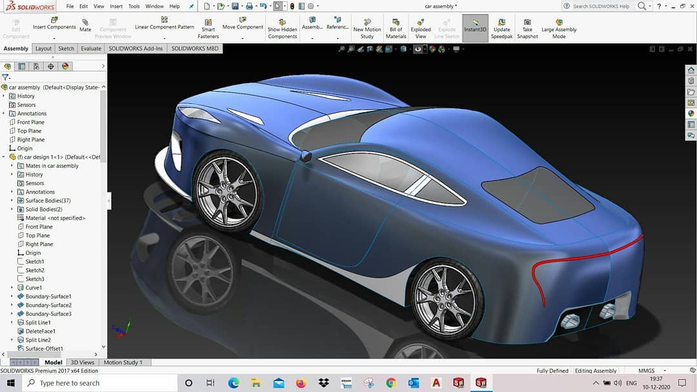This screenshot has height=392, width=697.
Task: Expand top-level Annotations node
Action: coord(4,113)
